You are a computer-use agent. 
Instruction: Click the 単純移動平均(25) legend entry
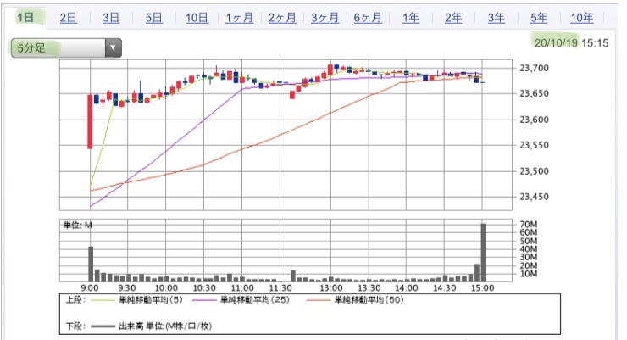point(255,300)
